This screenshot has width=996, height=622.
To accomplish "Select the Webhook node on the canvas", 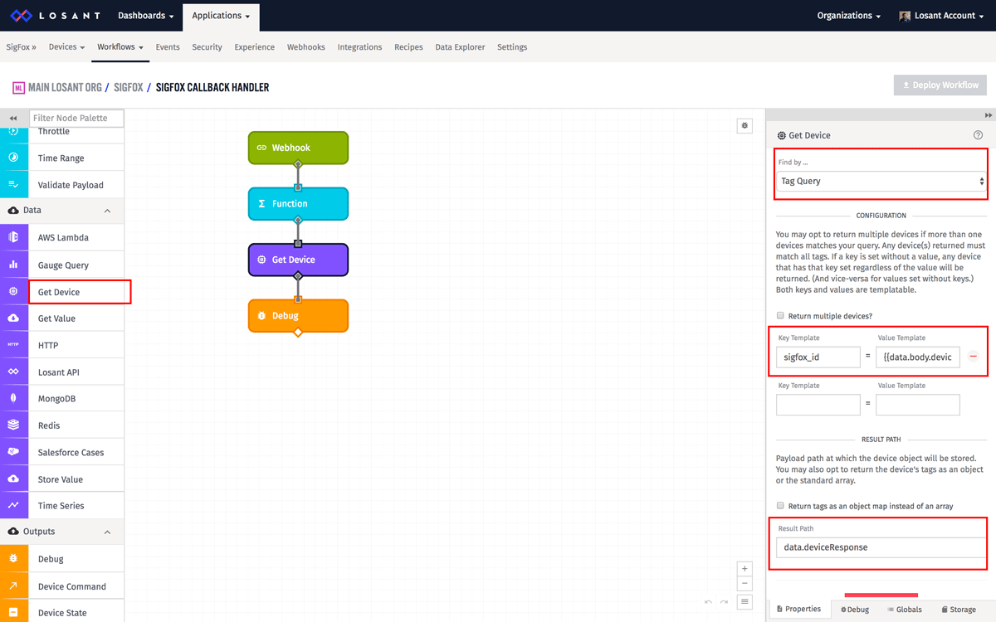I will click(298, 148).
